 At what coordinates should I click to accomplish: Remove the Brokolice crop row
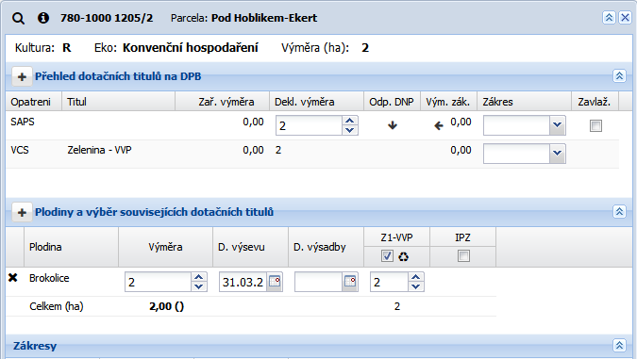pos(13,277)
